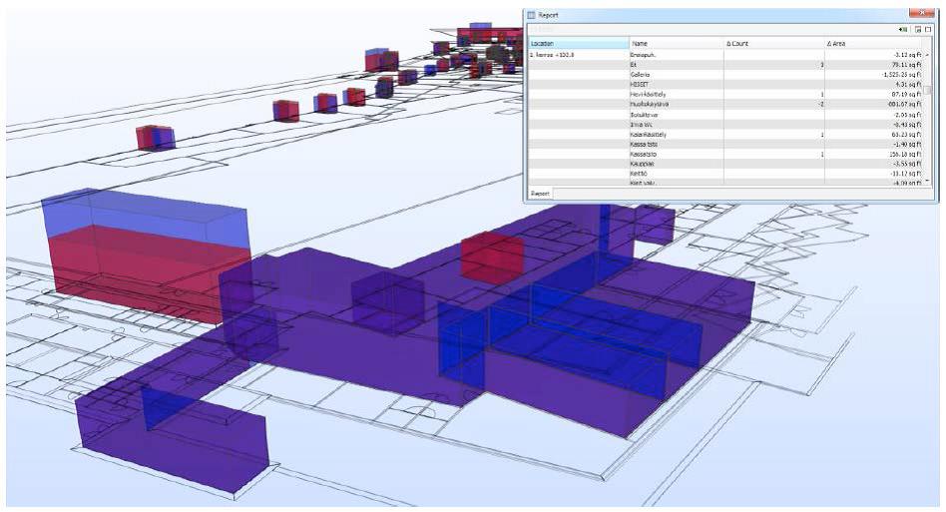The image size is (946, 512).
Task: Click the Report window title bar icon
Action: tap(532, 15)
